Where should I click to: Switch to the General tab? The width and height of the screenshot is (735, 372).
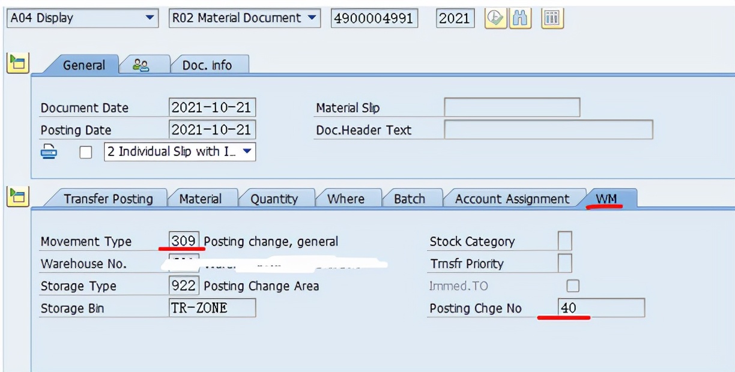pos(83,65)
